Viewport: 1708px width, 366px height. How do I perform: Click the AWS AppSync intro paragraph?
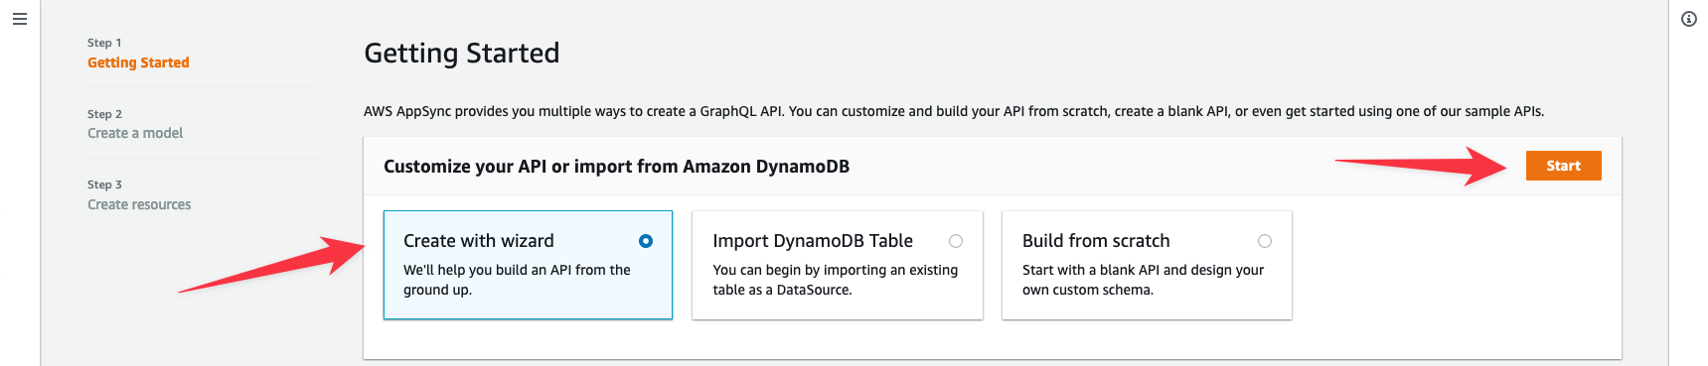tap(954, 111)
